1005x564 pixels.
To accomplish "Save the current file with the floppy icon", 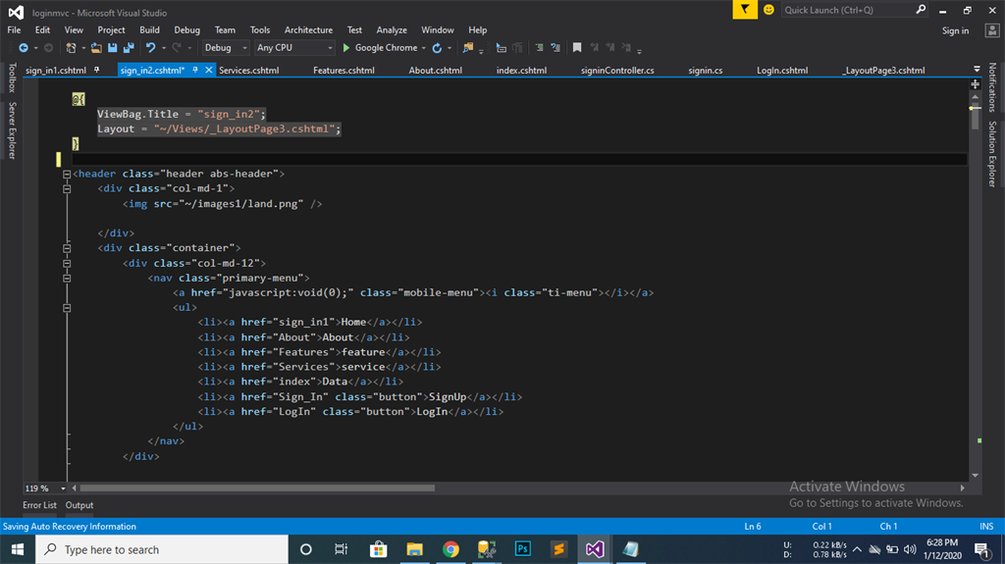I will pos(113,48).
